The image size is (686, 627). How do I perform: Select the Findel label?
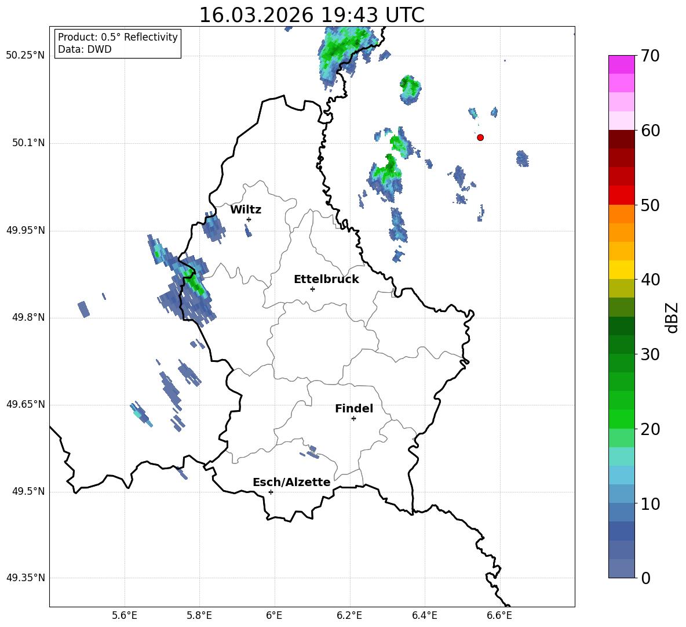[x=354, y=408]
